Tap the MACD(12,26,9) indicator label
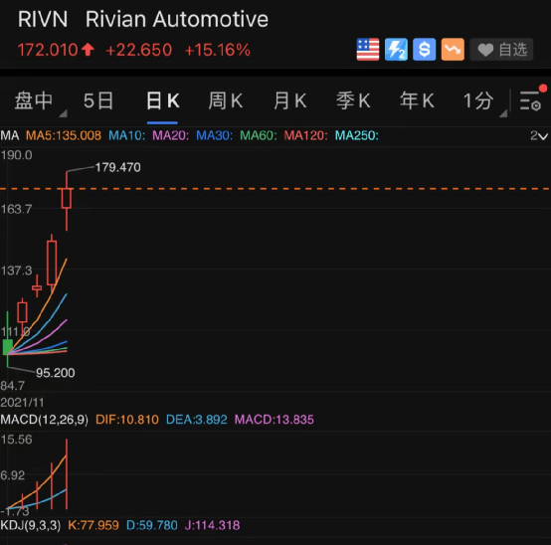 [x=45, y=420]
